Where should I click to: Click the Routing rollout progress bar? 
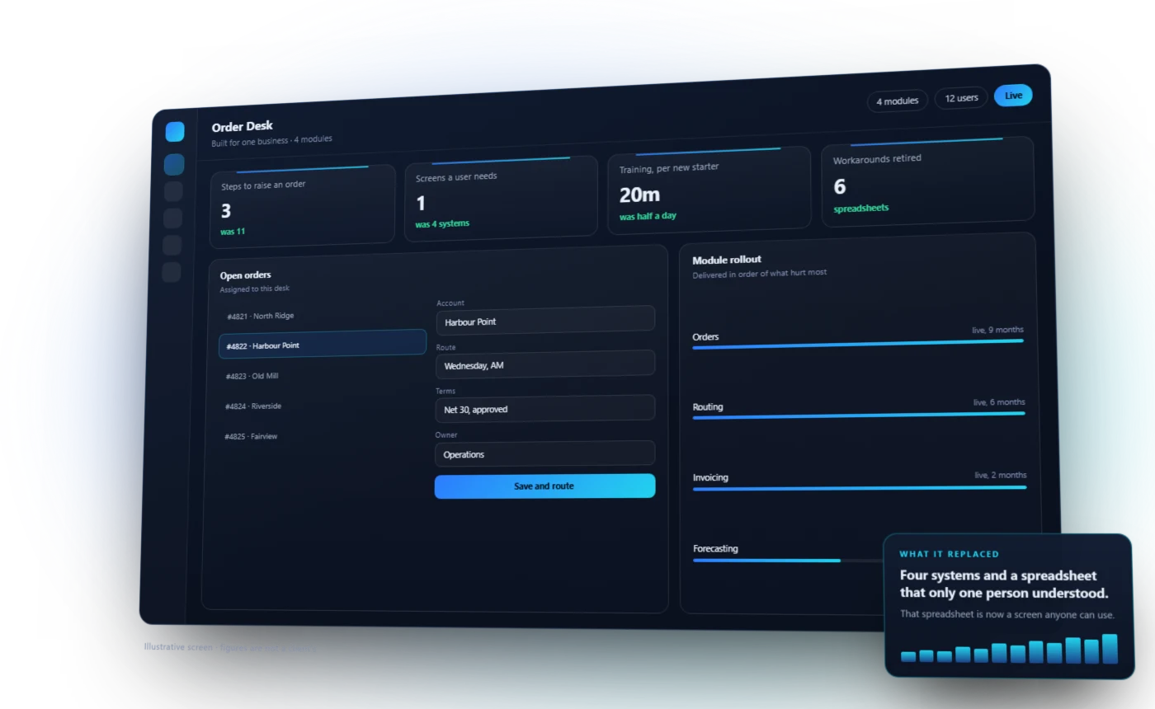coord(859,416)
